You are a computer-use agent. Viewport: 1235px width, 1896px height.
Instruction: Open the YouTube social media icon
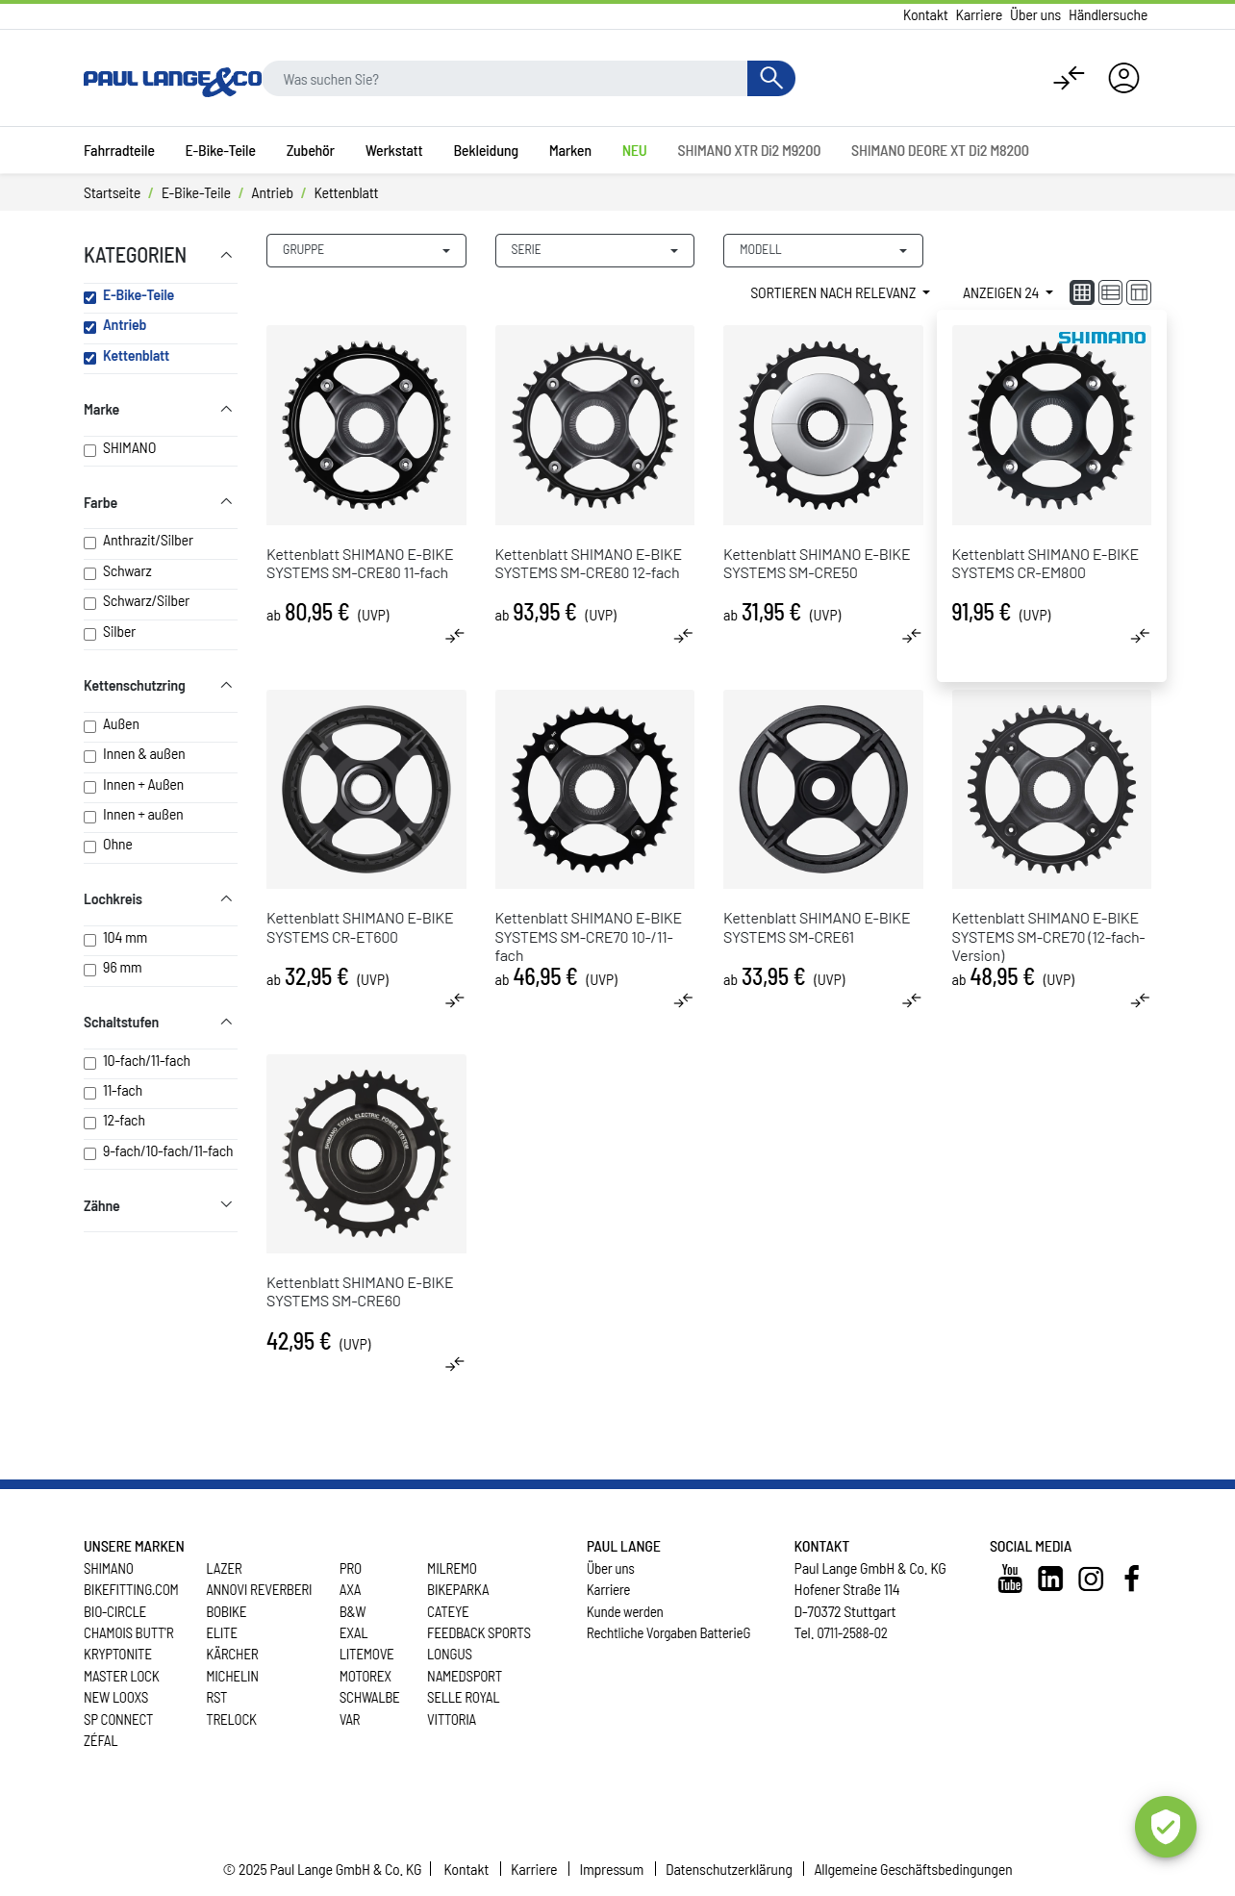coord(1010,1579)
